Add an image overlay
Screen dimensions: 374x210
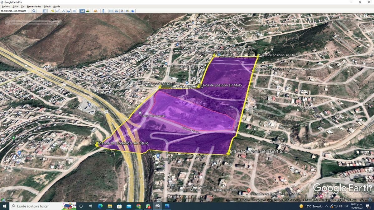click(x=69, y=11)
